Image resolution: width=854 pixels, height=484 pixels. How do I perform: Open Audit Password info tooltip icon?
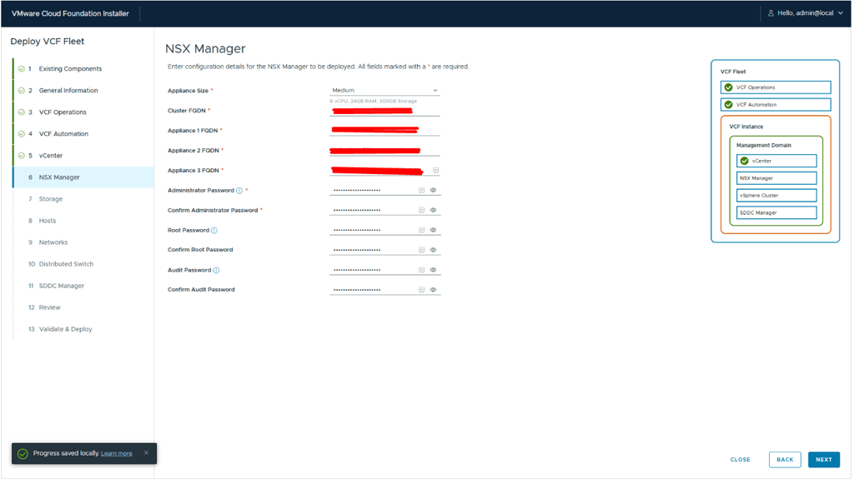(x=217, y=271)
